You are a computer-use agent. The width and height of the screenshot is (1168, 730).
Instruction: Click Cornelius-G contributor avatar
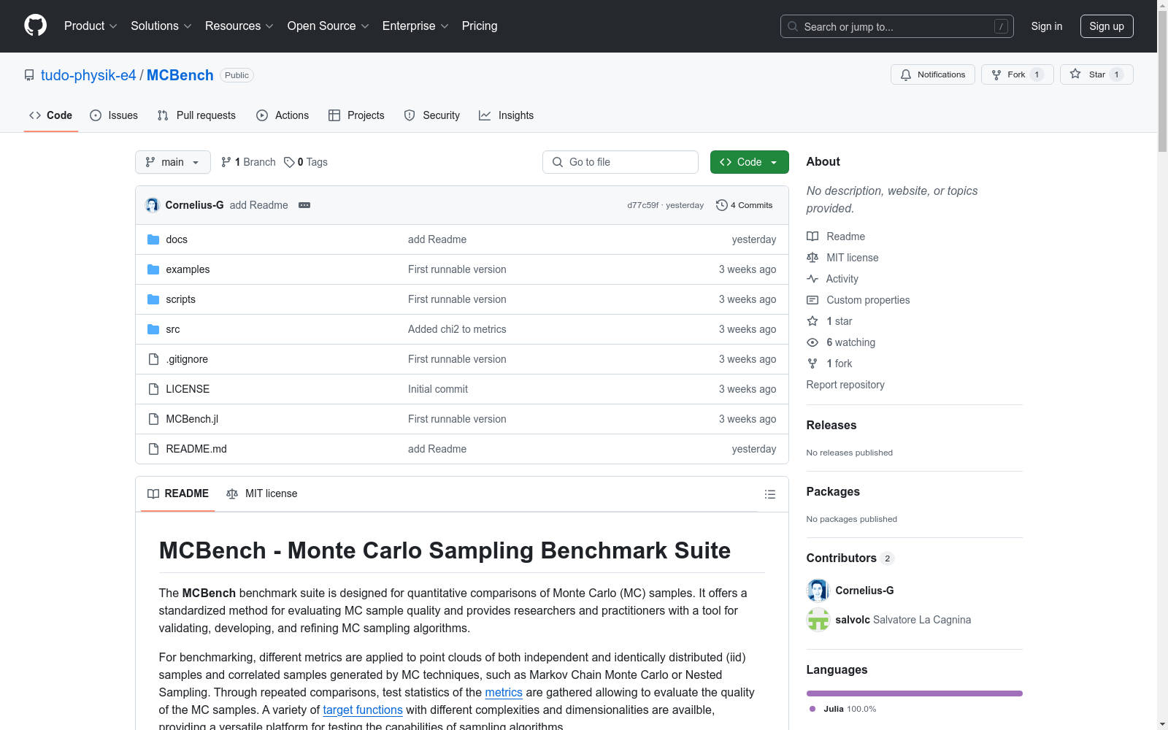818,591
